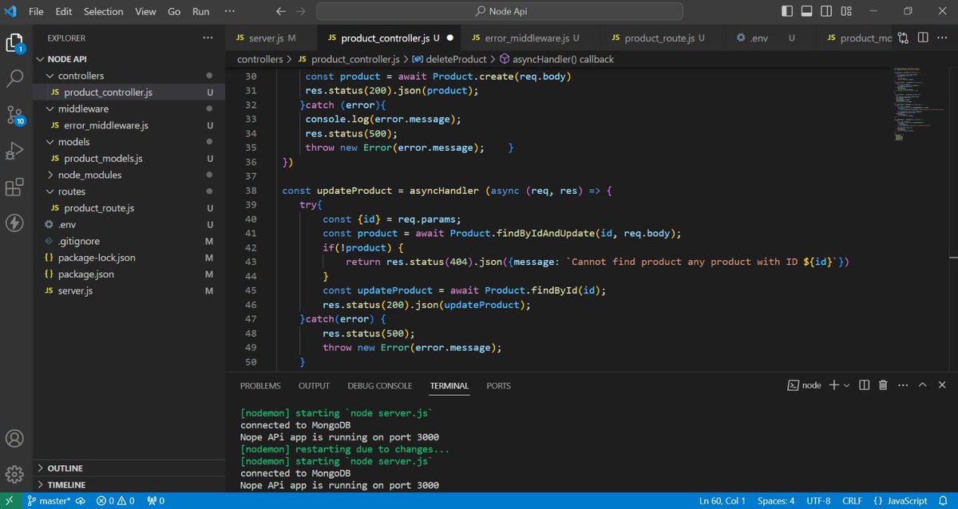Open terminal panel more actions ellipsis
958x509 pixels.
(x=902, y=385)
